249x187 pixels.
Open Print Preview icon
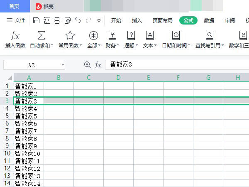pos(68,20)
